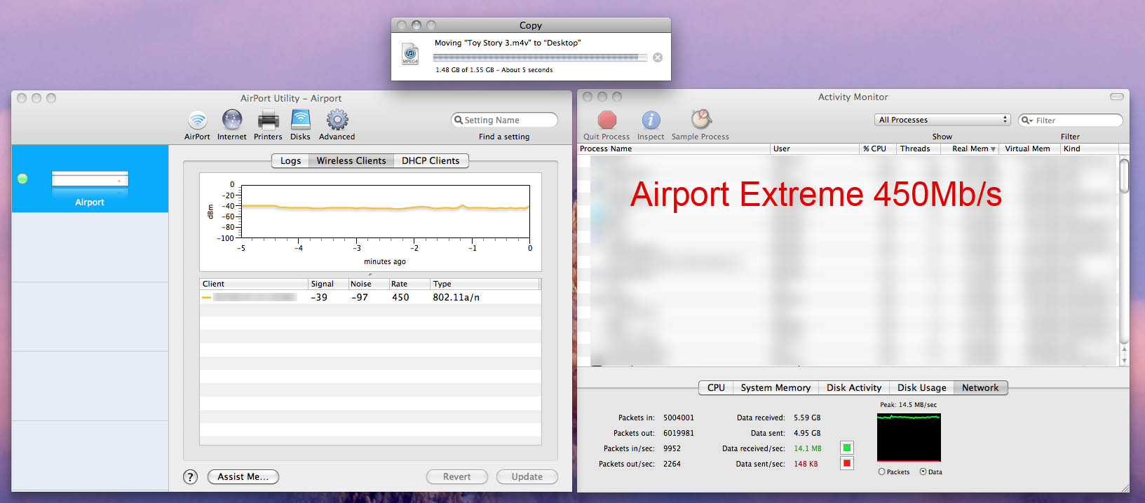Click the Assist Me button
The image size is (1145, 503).
coord(243,477)
